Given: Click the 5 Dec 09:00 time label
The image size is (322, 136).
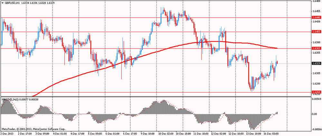Looking at the screenshot, I should click(95, 133).
